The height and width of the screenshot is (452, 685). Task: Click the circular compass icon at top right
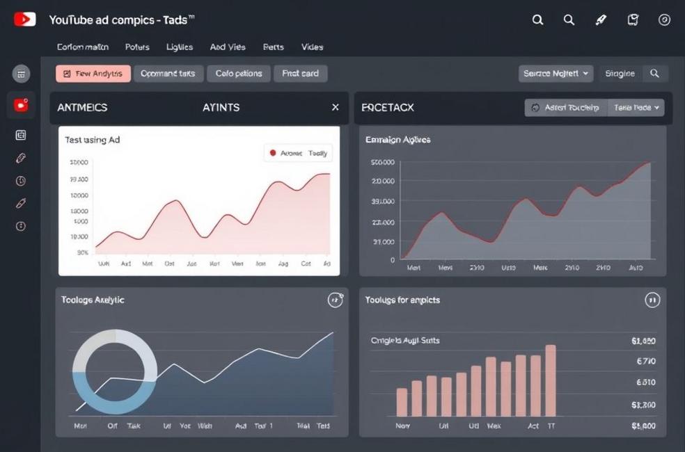(664, 20)
